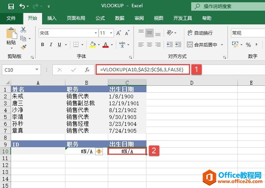Select column D header
Image resolution: width=265 pixels, height=188 pixels.
[x=192, y=83]
